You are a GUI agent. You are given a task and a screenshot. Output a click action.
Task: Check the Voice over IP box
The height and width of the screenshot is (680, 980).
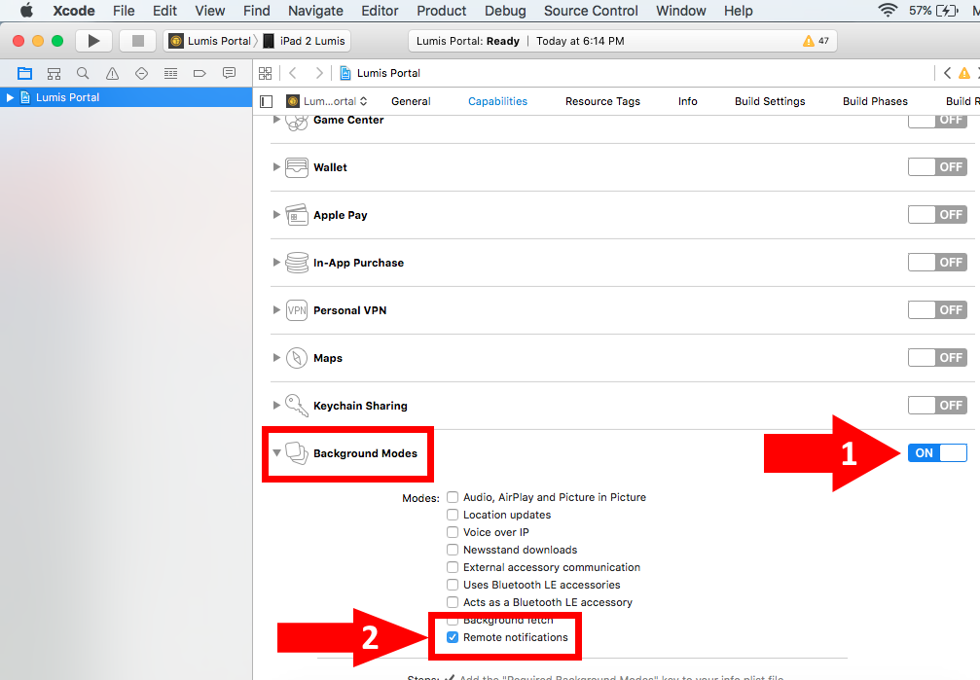click(x=453, y=532)
